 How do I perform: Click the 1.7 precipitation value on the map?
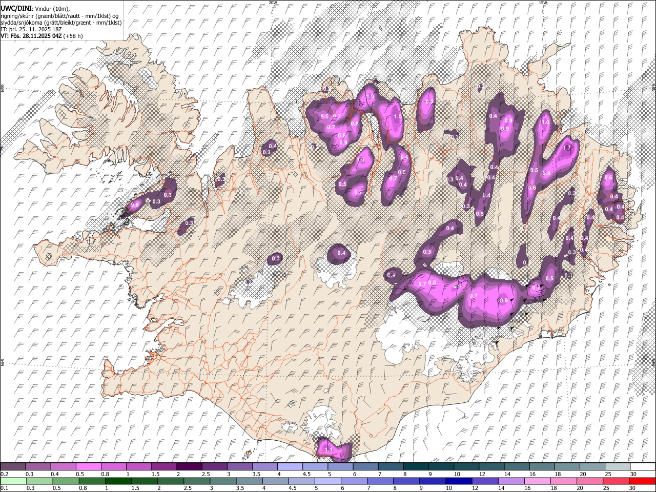pyautogui.click(x=567, y=148)
